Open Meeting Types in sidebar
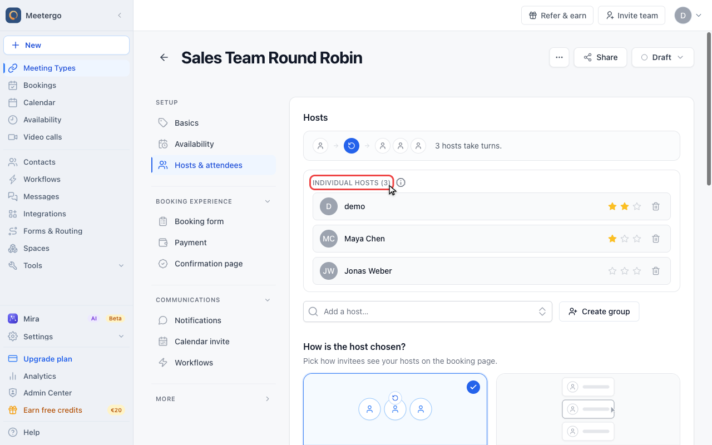This screenshot has height=445, width=712. (66, 68)
